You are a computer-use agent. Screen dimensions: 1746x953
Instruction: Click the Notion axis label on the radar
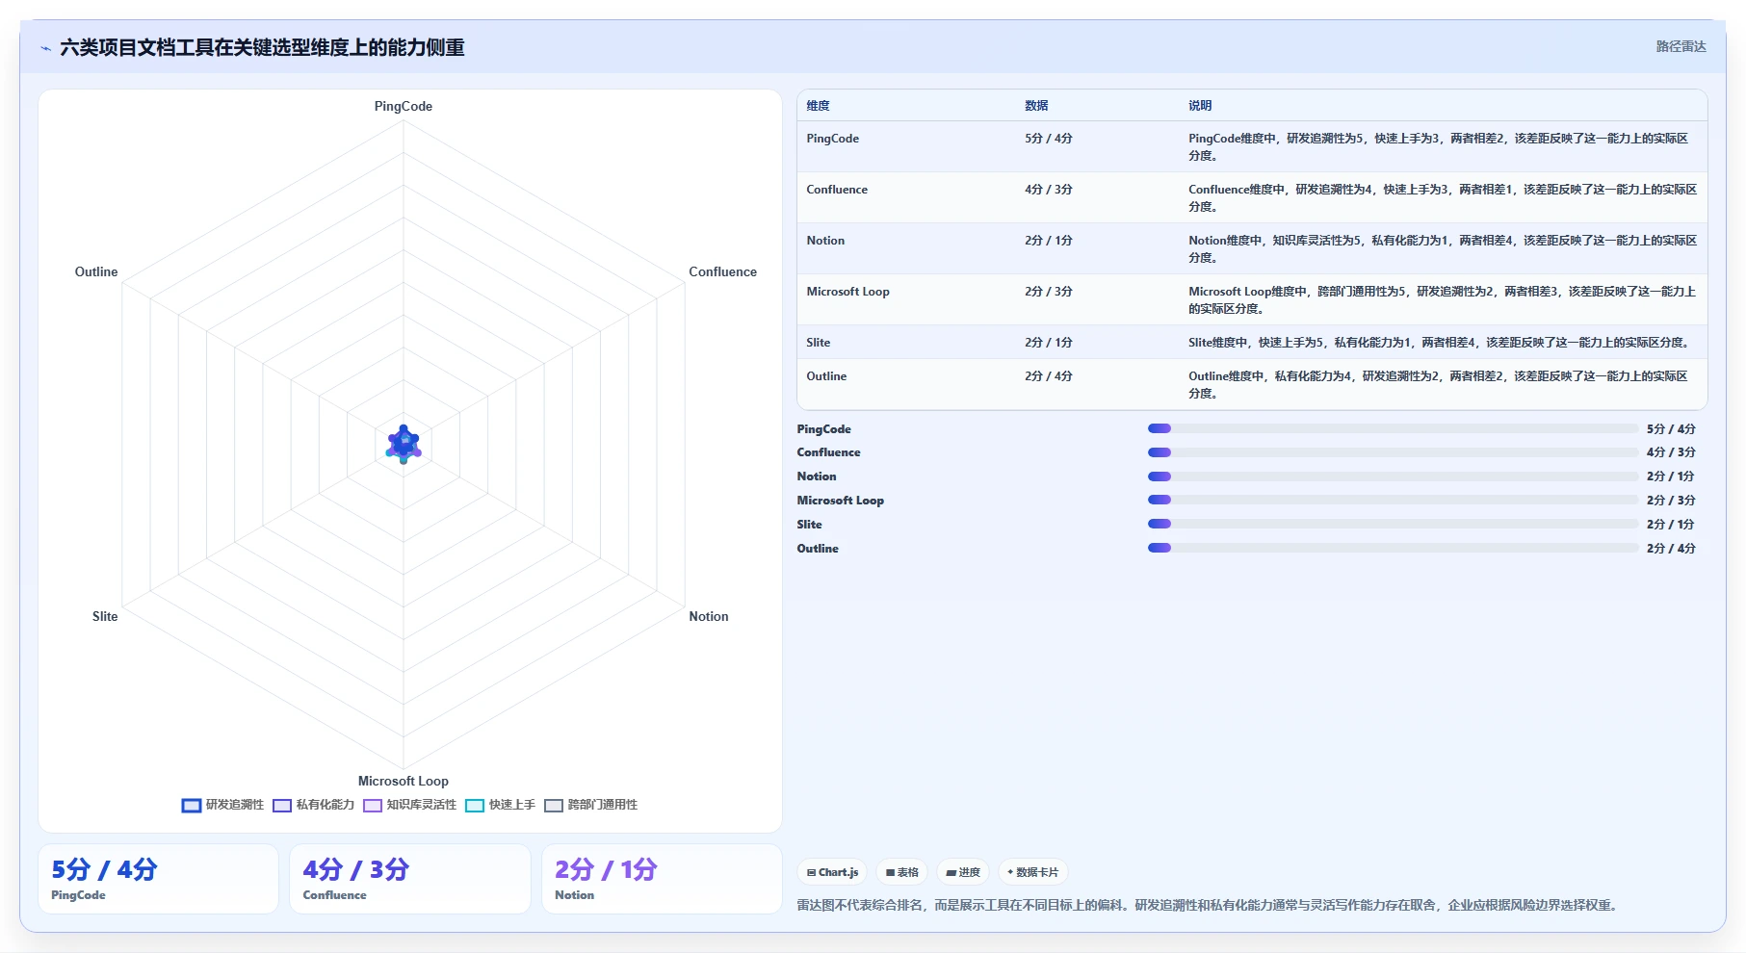[708, 616]
